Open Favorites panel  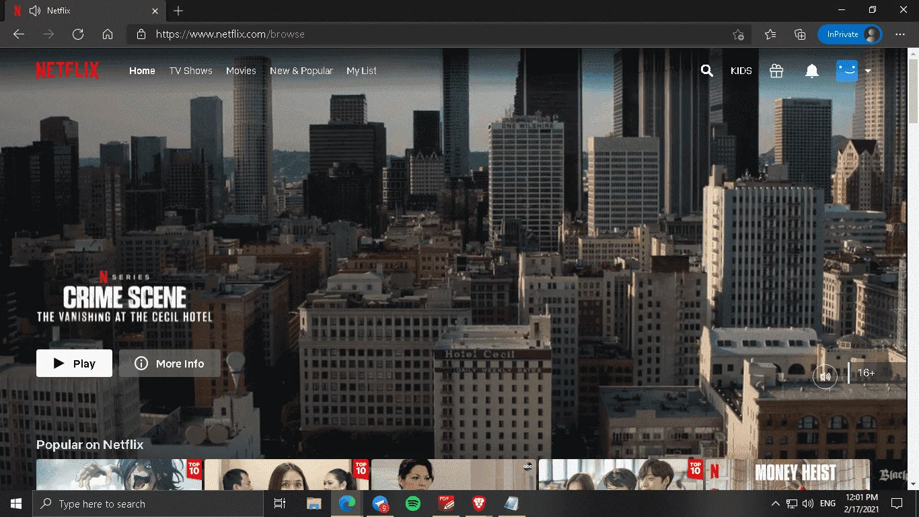click(770, 34)
